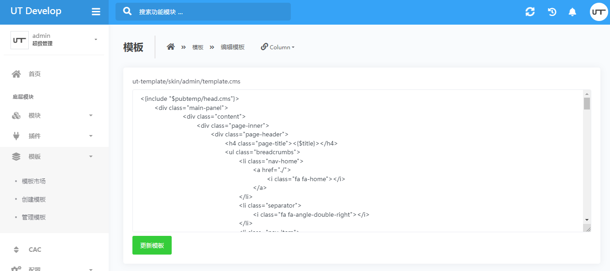Expand the admin user dropdown
Screen dimensions: 610x271
point(96,40)
